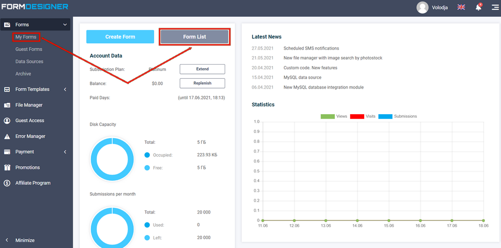Open My Forms in sidebar
This screenshot has width=501, height=248.
point(26,37)
